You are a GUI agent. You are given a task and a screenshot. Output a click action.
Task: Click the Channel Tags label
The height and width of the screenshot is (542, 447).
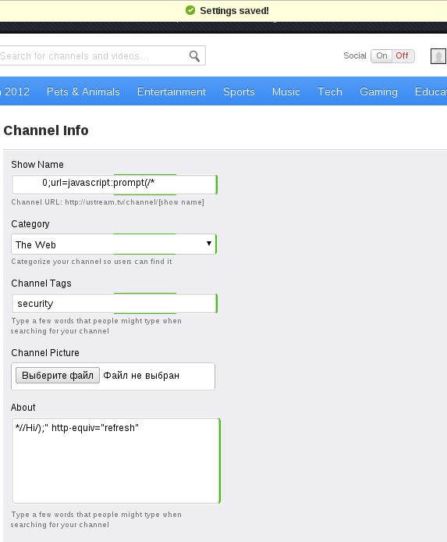point(41,283)
